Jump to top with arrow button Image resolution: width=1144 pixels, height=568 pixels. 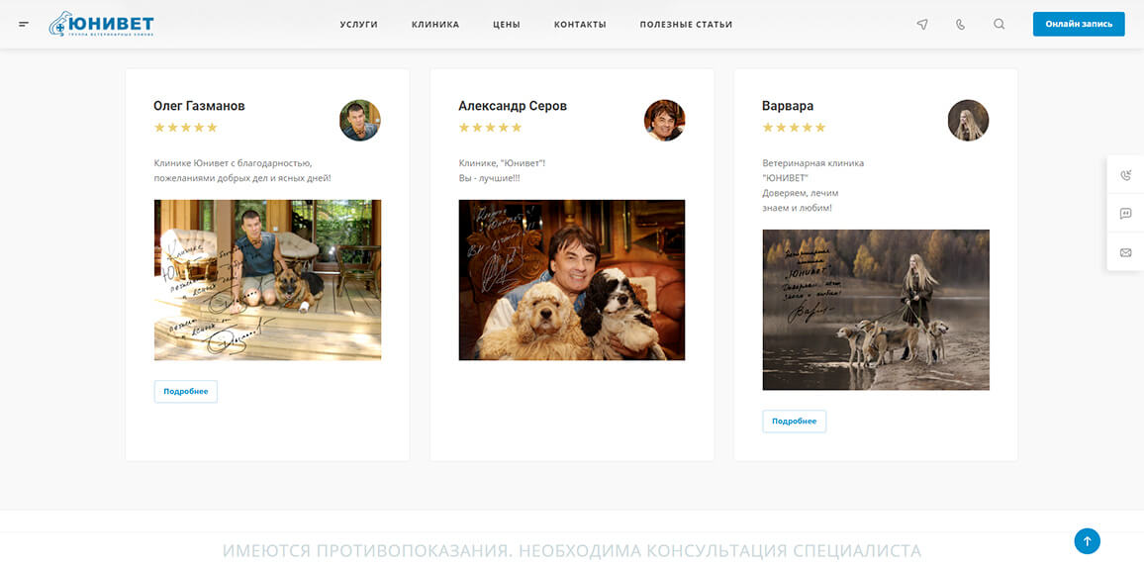(1087, 541)
